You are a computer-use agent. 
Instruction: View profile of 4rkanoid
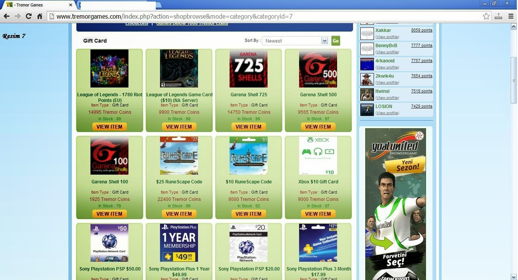[387, 67]
